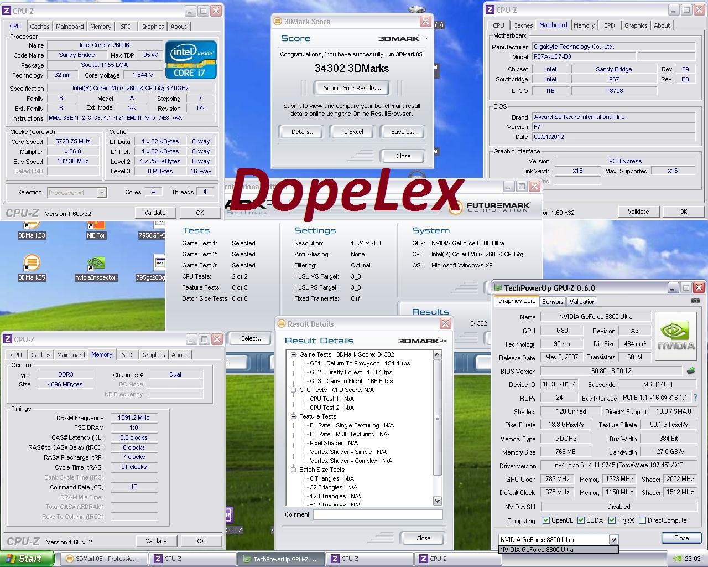The height and width of the screenshot is (567, 708).
Task: Click the GPU-Z screenshot camera icon
Action: tap(695, 301)
